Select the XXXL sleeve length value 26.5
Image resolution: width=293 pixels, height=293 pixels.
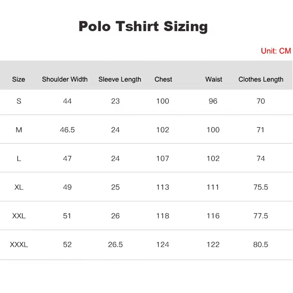point(115,245)
